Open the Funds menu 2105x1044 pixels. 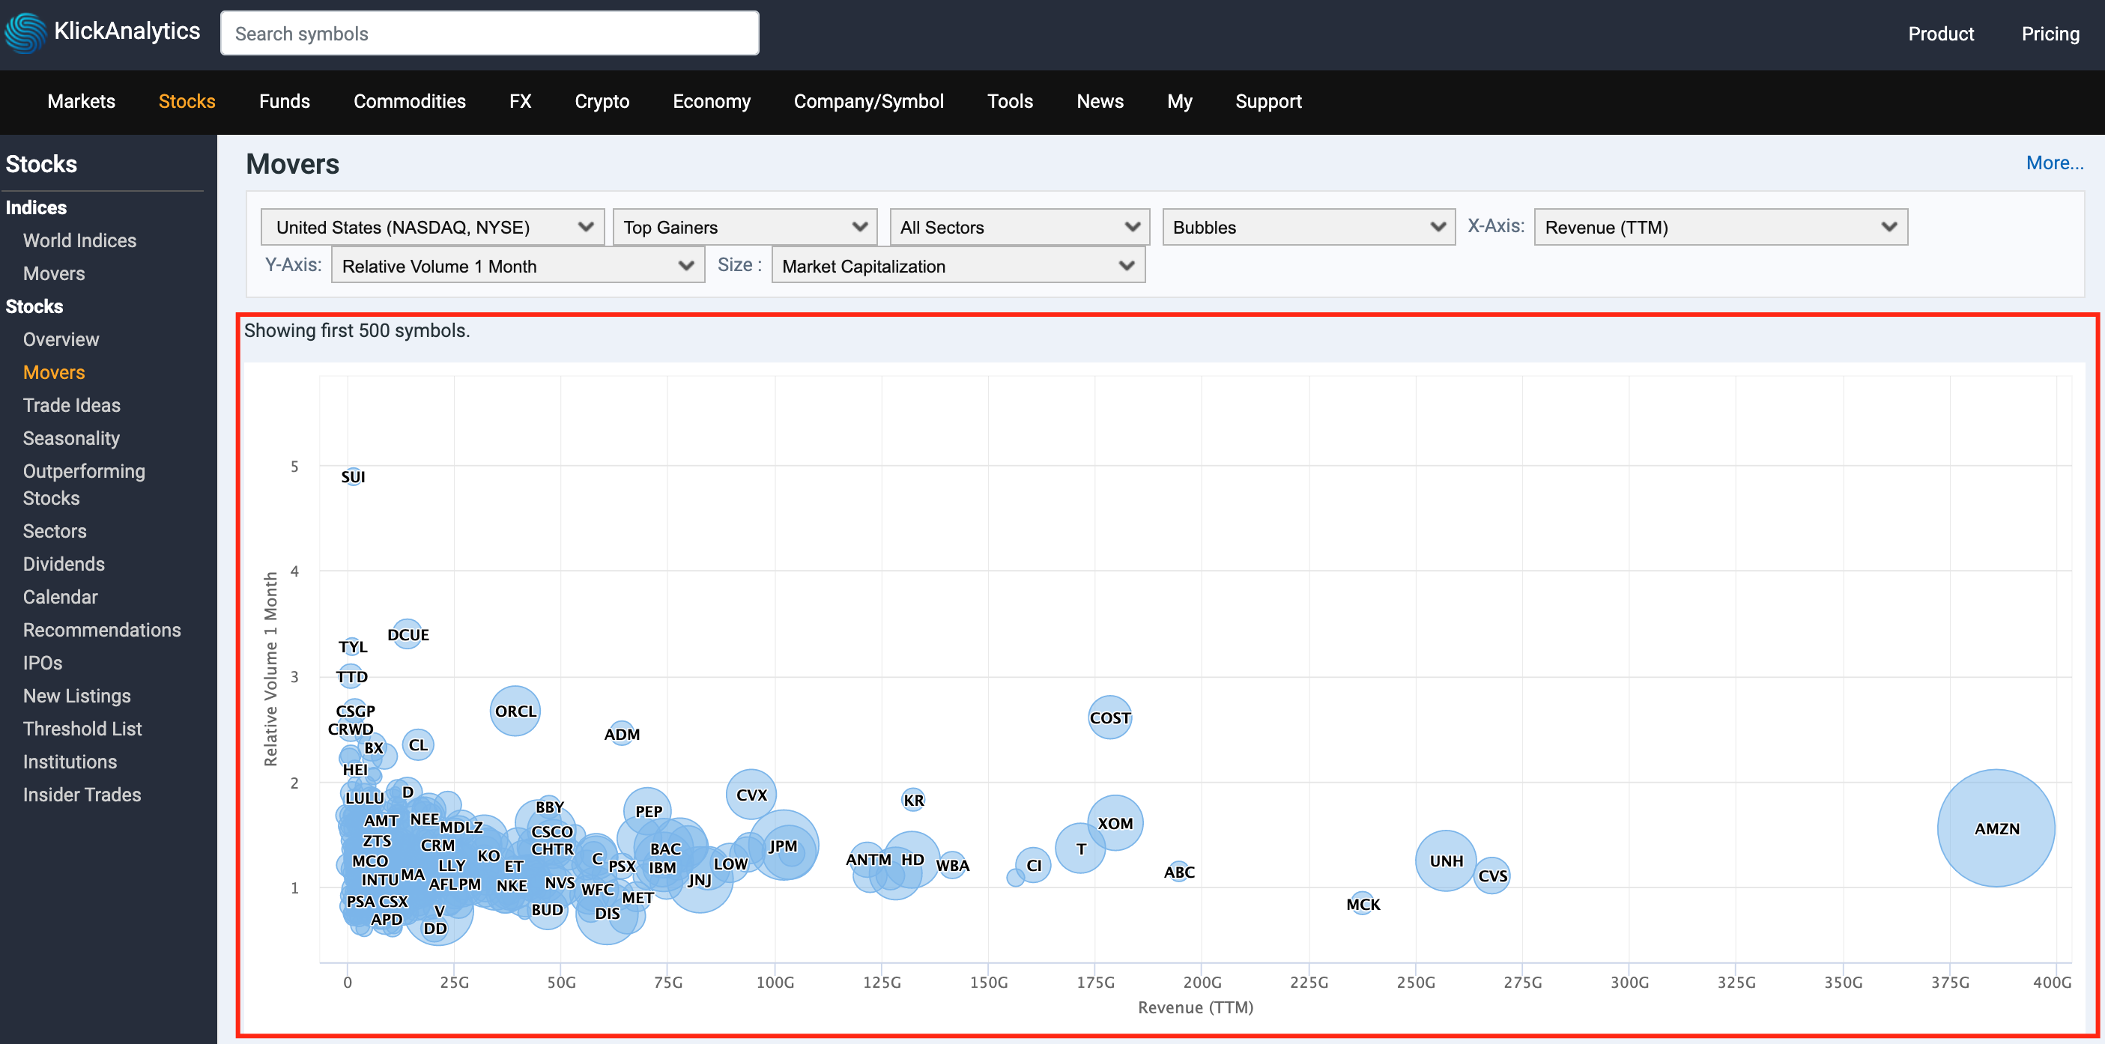tap(285, 101)
